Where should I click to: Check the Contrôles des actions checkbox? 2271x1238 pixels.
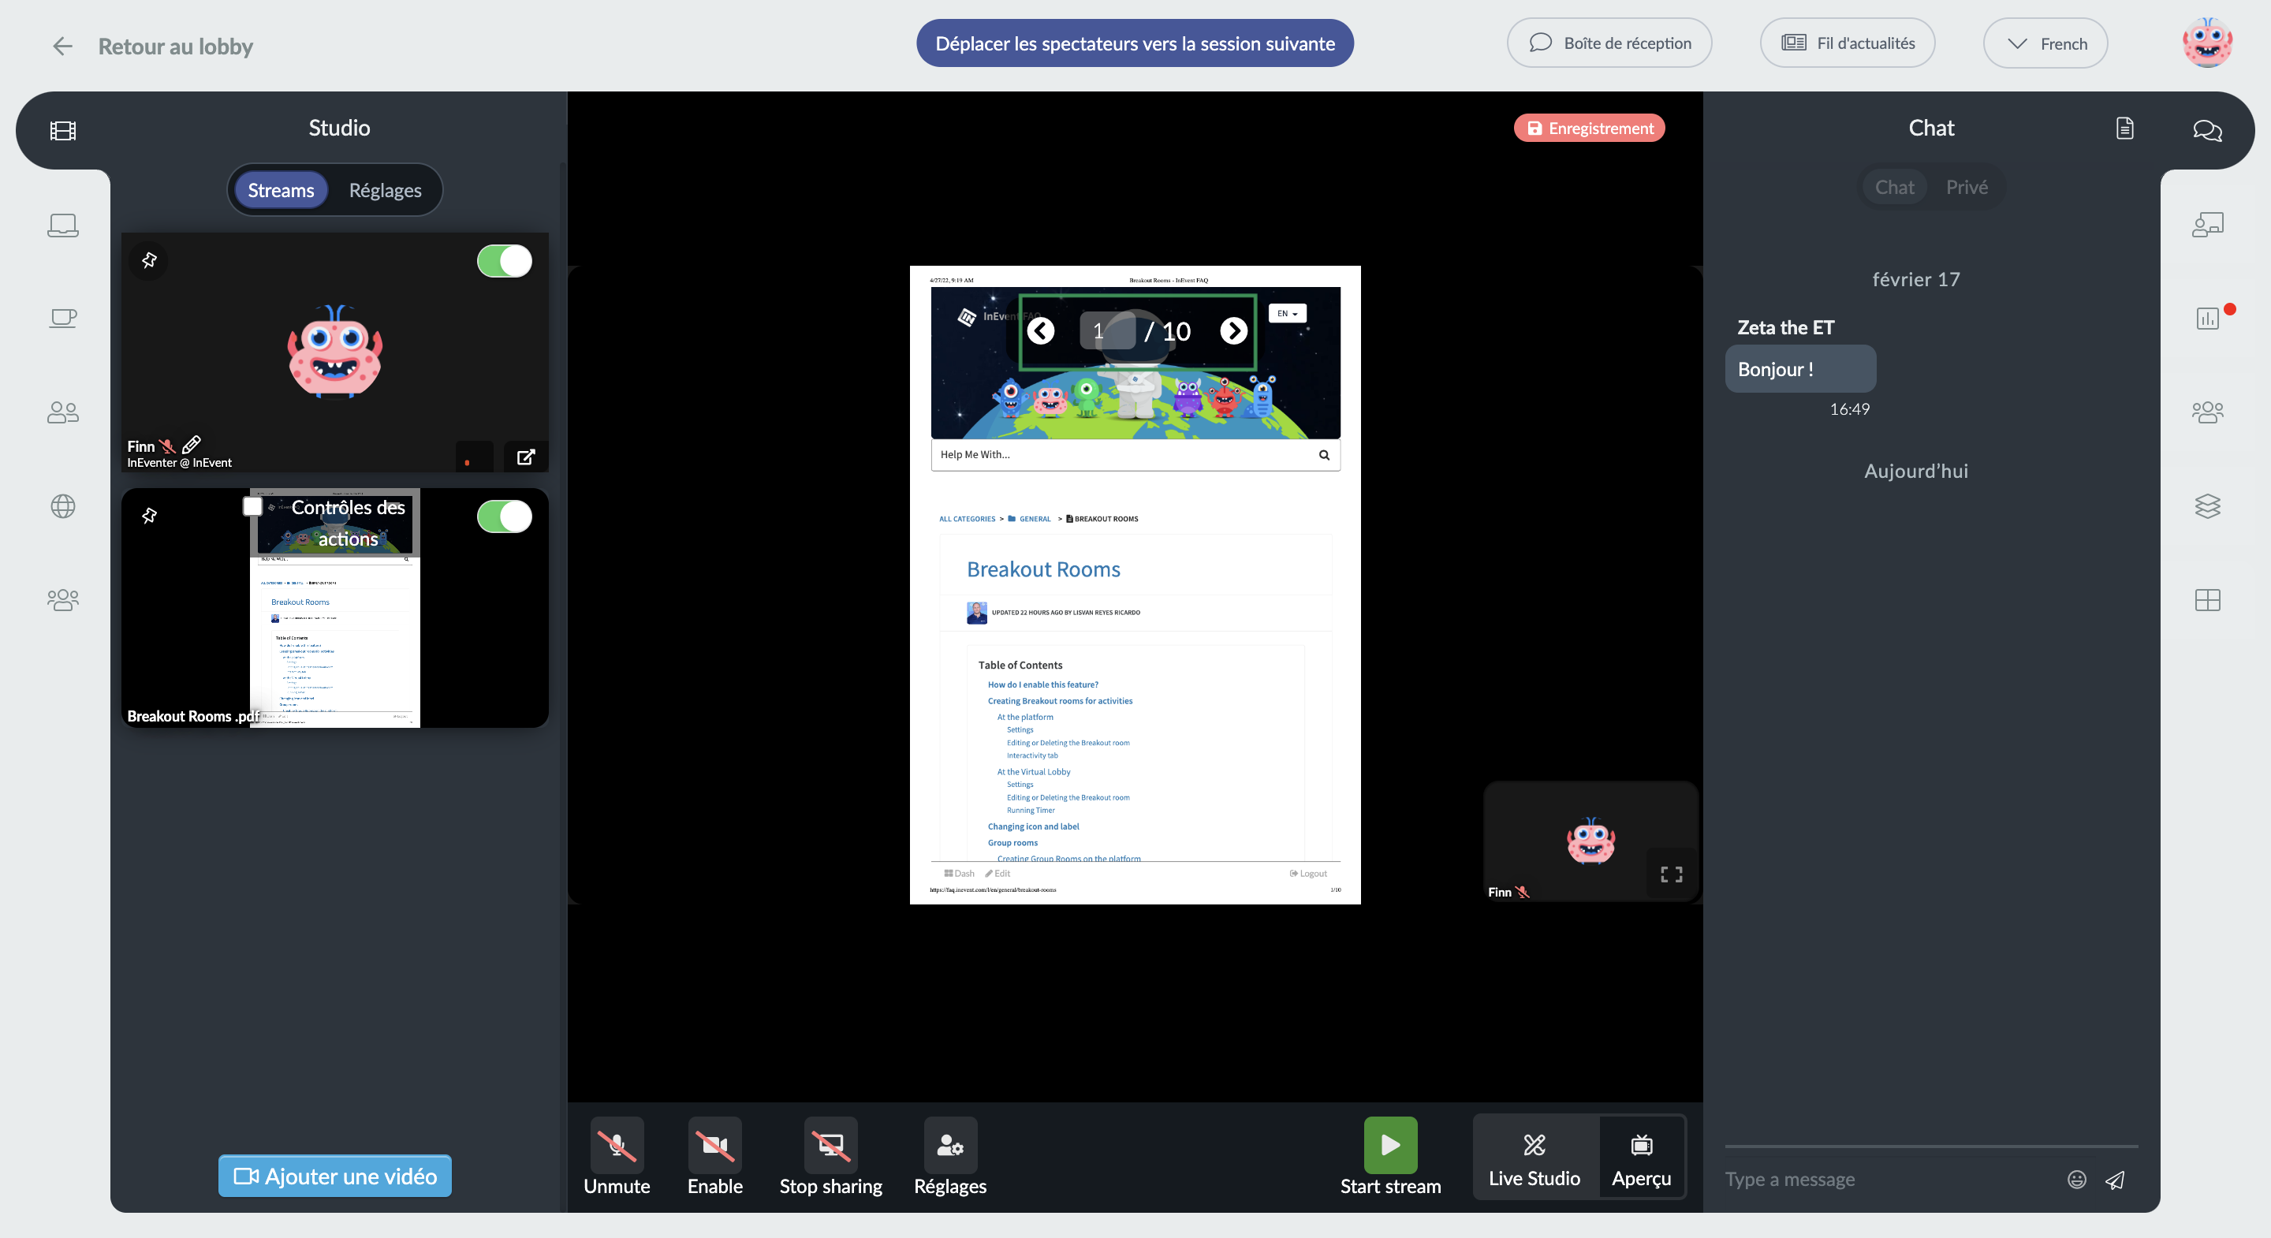252,506
